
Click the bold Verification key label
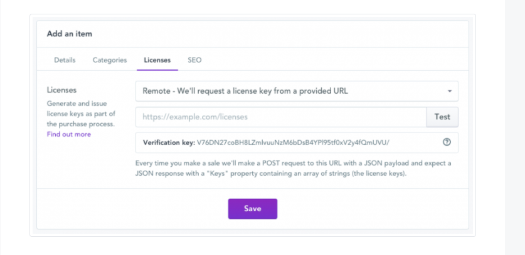coord(169,142)
